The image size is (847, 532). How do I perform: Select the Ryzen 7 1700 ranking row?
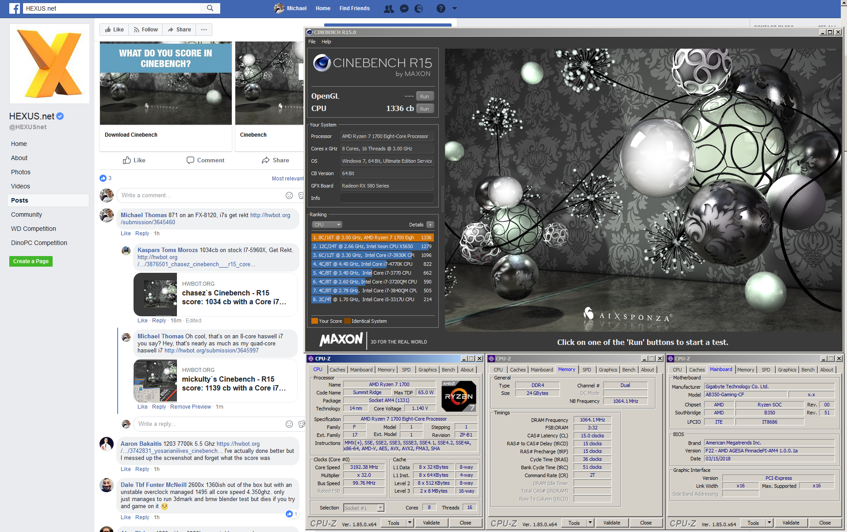[372, 237]
